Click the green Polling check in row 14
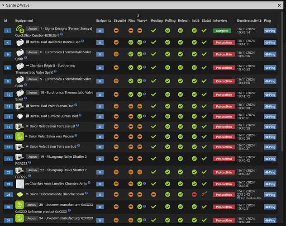 (167, 106)
